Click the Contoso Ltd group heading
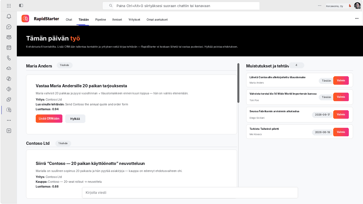Screen dimensions: 363x204 pyautogui.click(x=38, y=143)
